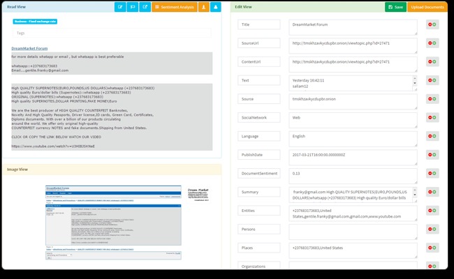The height and width of the screenshot is (279, 454).
Task: Click red minus icon for Summary row
Action: coord(430,192)
